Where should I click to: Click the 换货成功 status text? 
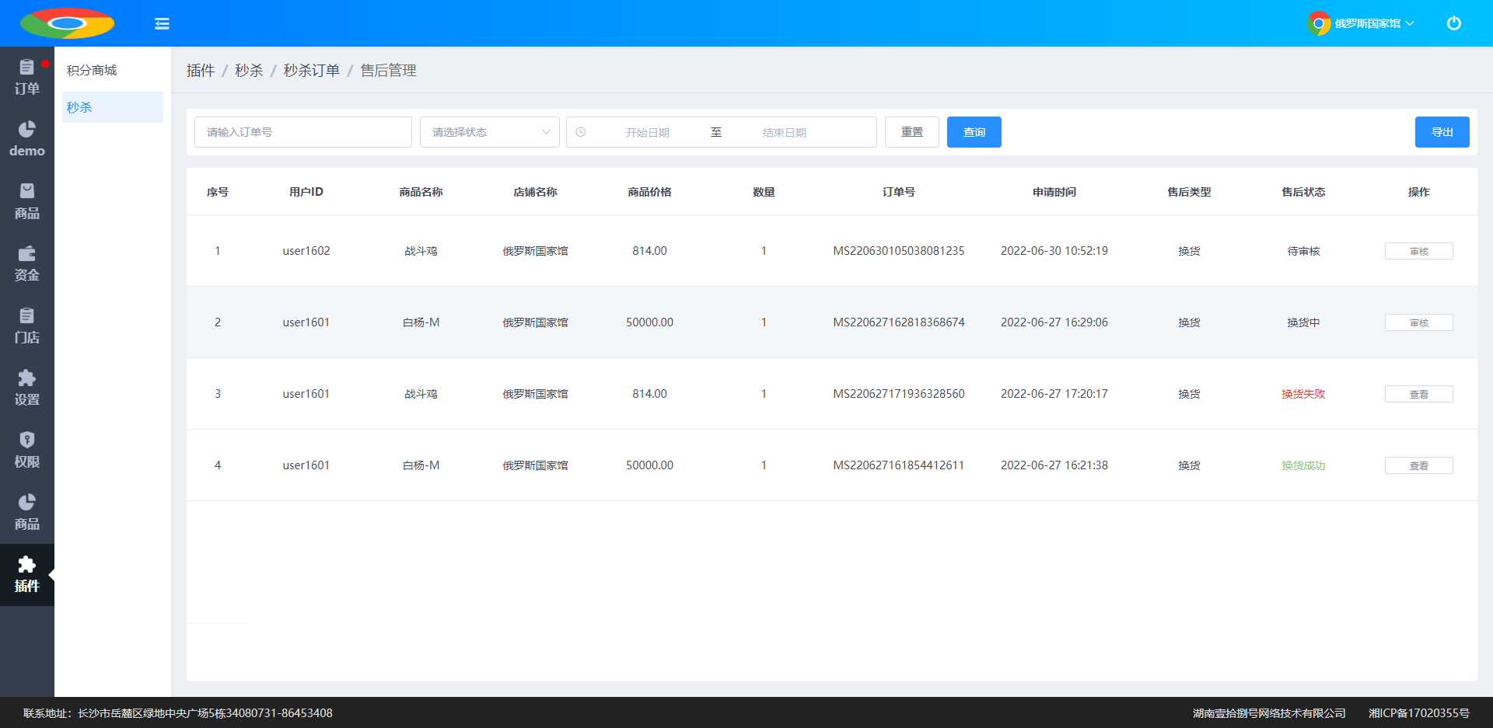[1304, 465]
